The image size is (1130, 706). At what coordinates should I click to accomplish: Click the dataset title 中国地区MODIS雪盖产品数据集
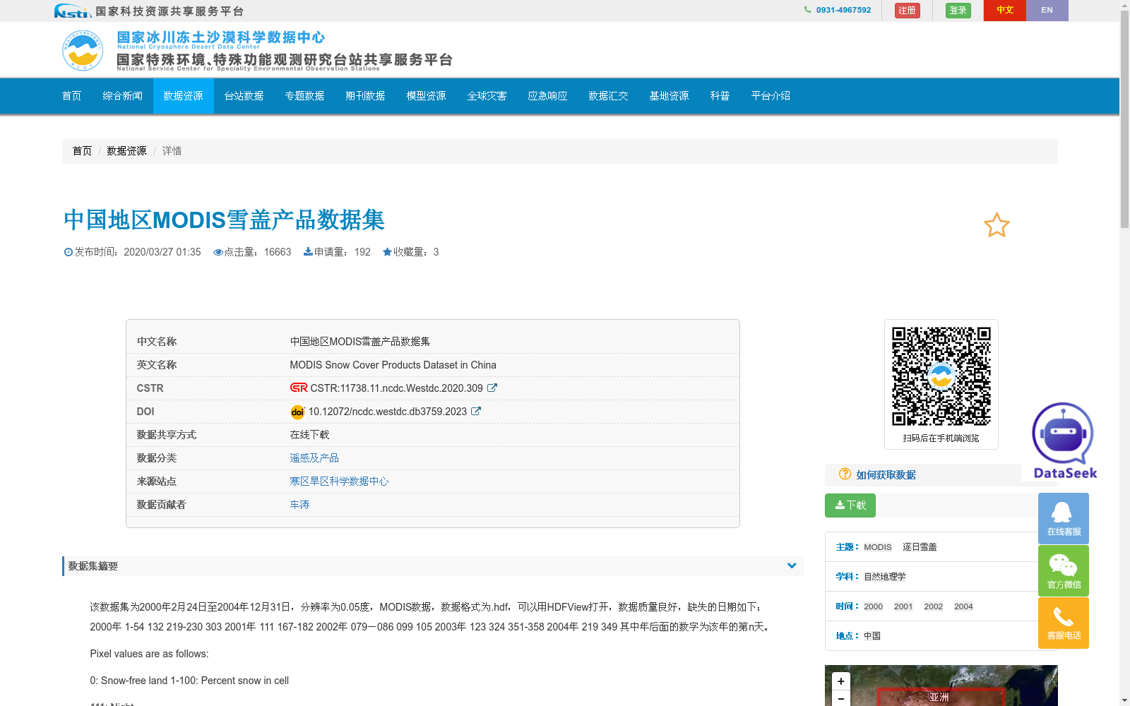tap(224, 220)
